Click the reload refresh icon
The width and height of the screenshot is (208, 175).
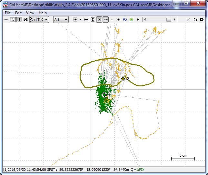coord(195,20)
